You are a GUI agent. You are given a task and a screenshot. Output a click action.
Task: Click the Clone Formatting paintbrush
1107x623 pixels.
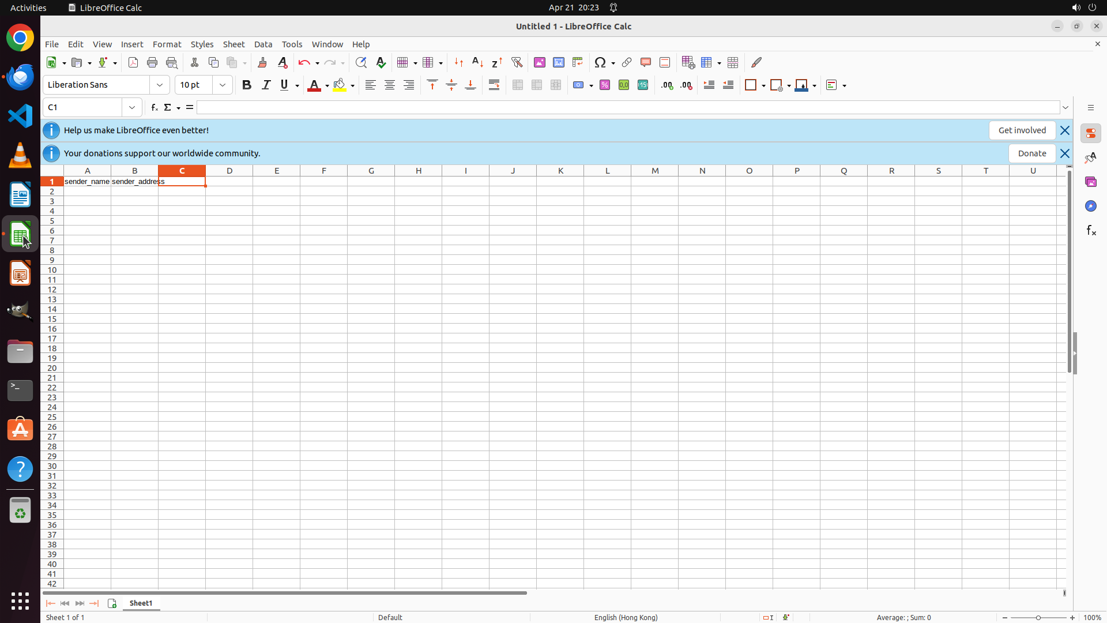click(x=262, y=62)
